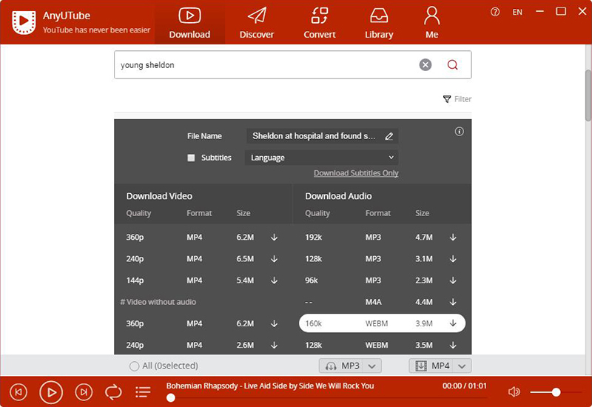Clear the search box text
Screen dimensions: 592x407
tap(425, 65)
